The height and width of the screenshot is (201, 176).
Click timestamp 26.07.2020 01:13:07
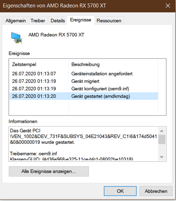coord(34,74)
